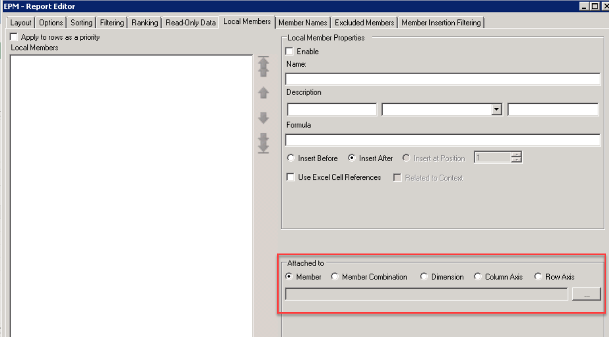Choose the Insert at Position option
The width and height of the screenshot is (609, 337).
tap(406, 158)
